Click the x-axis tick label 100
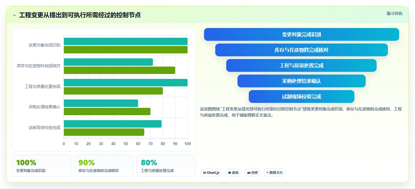415x189 pixels. coord(188,144)
